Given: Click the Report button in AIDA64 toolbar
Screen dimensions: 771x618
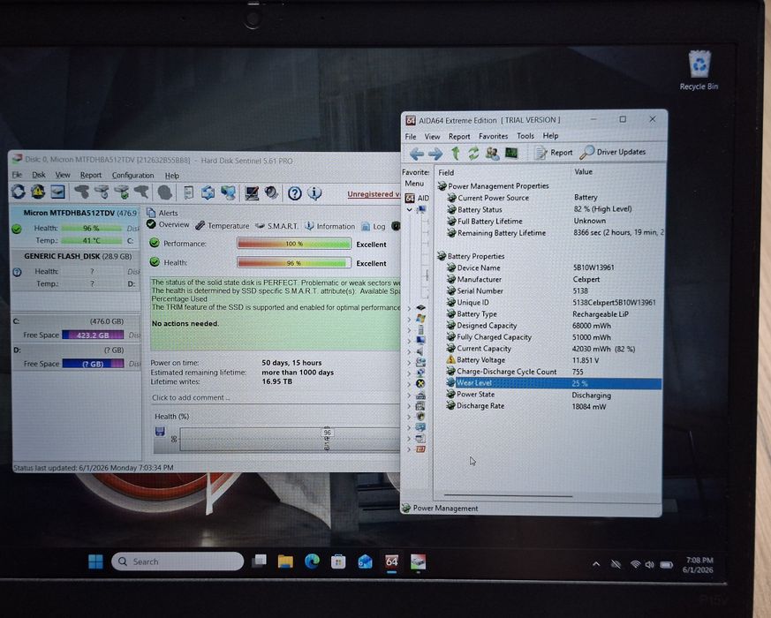Looking at the screenshot, I should pyautogui.click(x=554, y=153).
